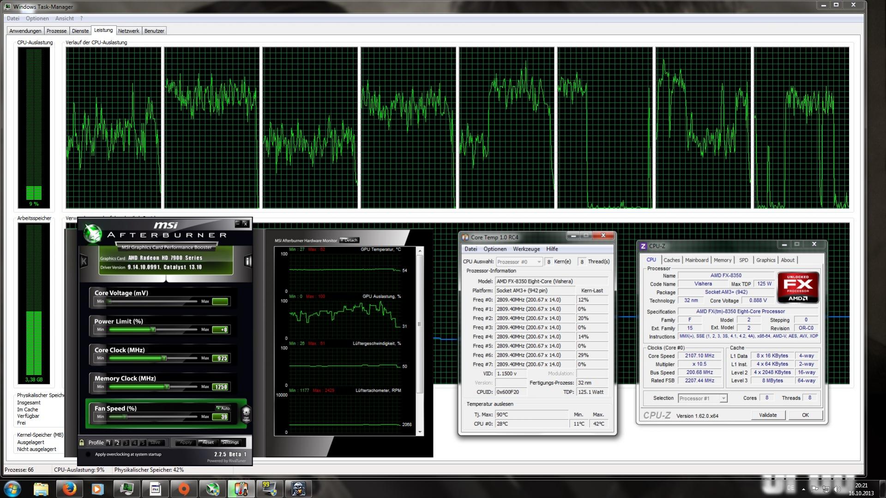Select Afterburner profile slot 5
The width and height of the screenshot is (886, 498).
coord(143,443)
